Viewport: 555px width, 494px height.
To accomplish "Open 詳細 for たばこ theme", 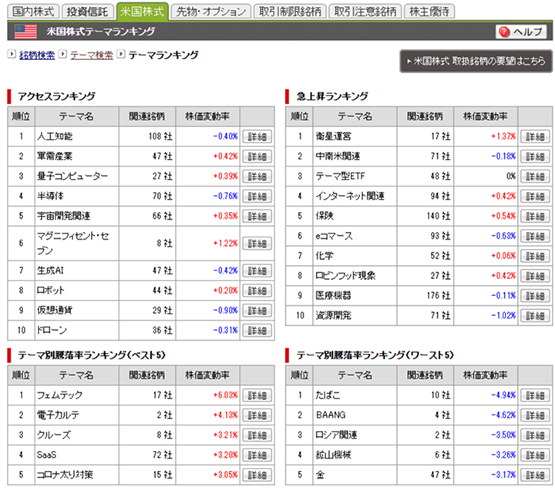I will (x=535, y=395).
